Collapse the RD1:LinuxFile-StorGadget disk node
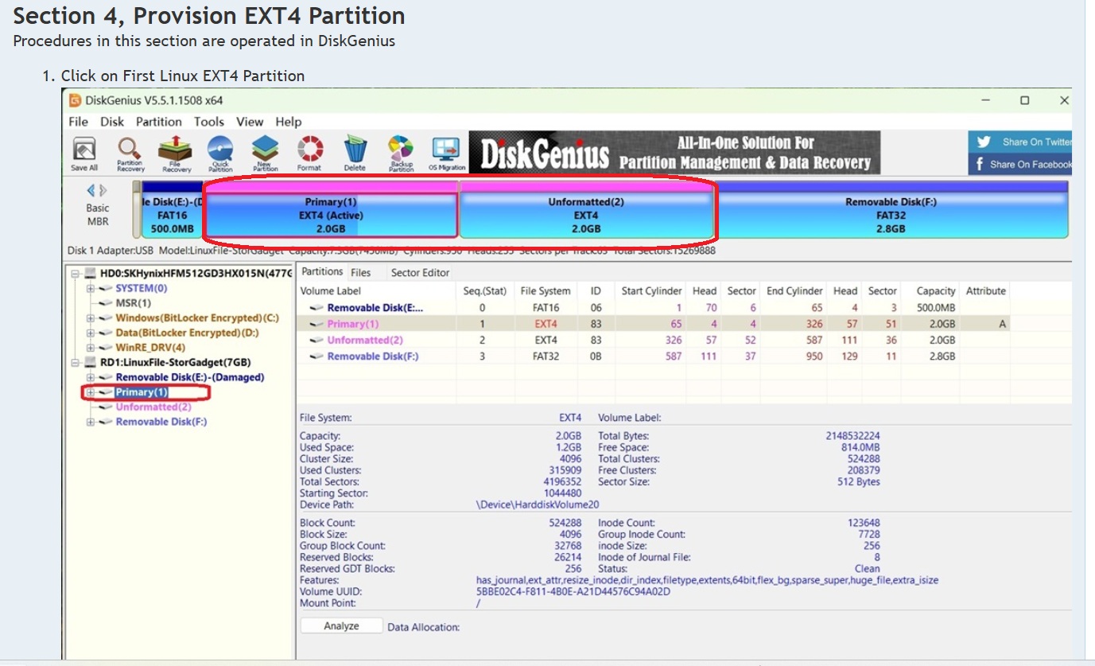This screenshot has height=666, width=1095. tap(76, 363)
